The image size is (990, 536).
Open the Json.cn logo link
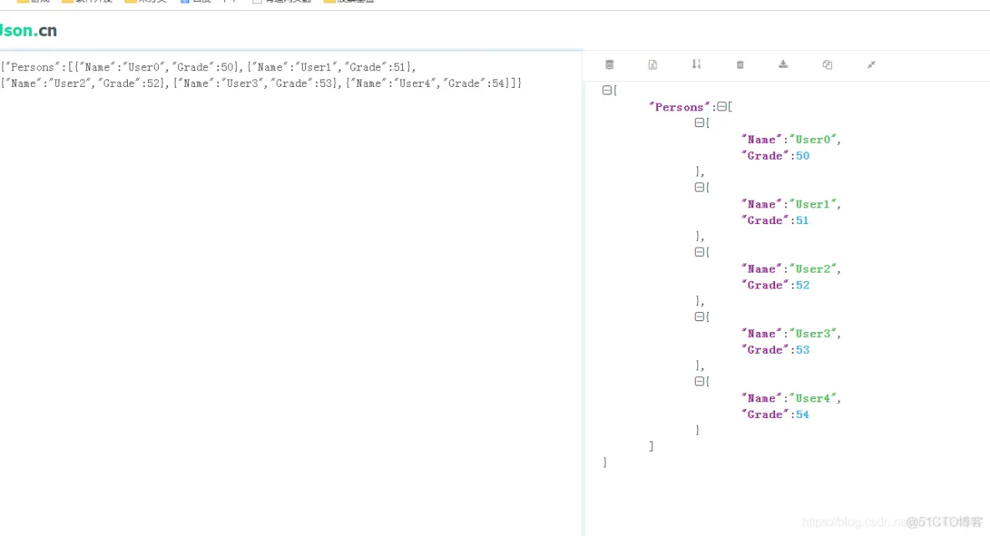[28, 30]
